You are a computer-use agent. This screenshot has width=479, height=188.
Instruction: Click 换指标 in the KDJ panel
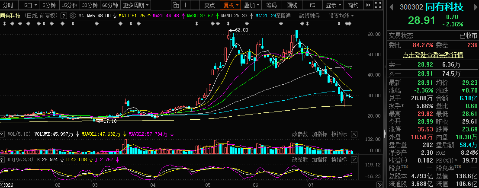pos(339,159)
